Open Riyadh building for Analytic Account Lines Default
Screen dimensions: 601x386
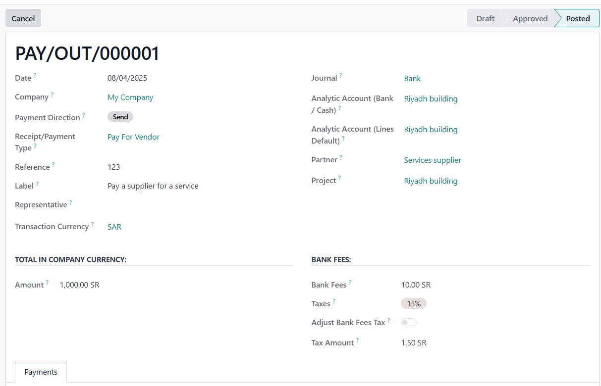(431, 130)
